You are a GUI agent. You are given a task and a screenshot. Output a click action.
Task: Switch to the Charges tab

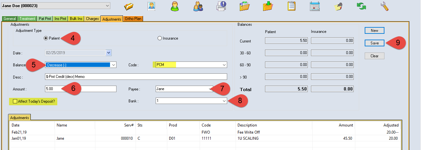pyautogui.click(x=92, y=19)
